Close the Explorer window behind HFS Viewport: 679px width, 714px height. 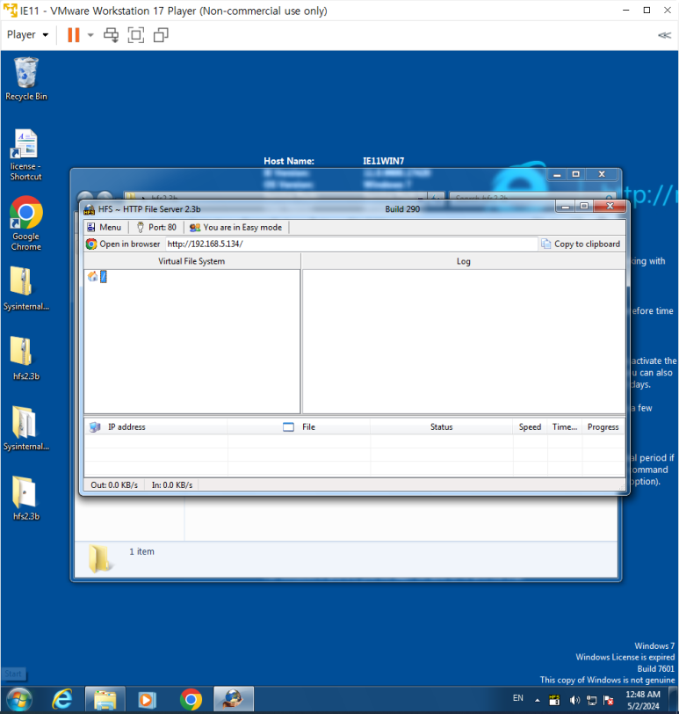(x=602, y=174)
